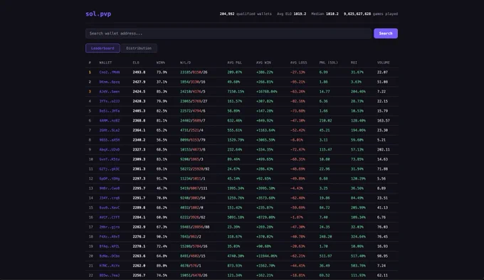The height and width of the screenshot is (280, 484).
Task: Select ELO value 2276.2
Action: point(139,237)
